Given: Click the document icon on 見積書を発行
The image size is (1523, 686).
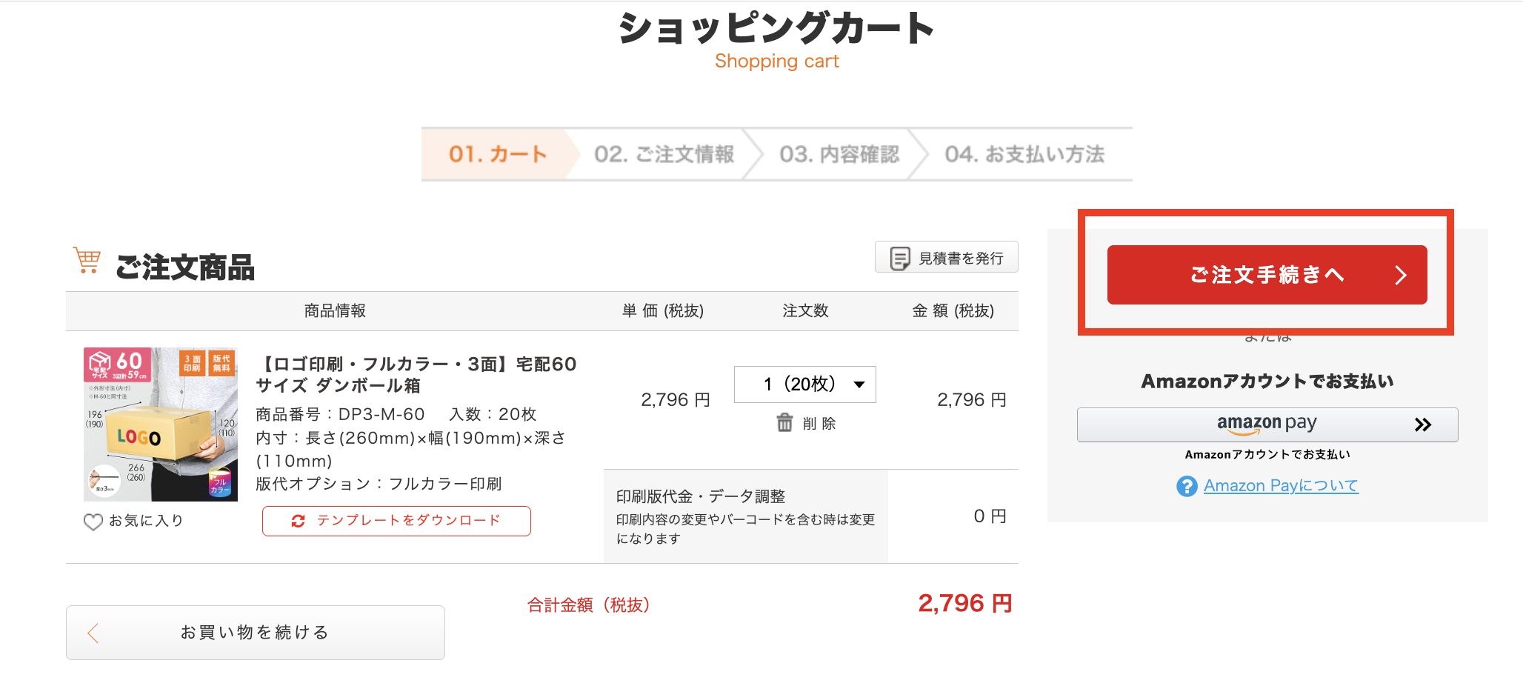Looking at the screenshot, I should pos(899,259).
